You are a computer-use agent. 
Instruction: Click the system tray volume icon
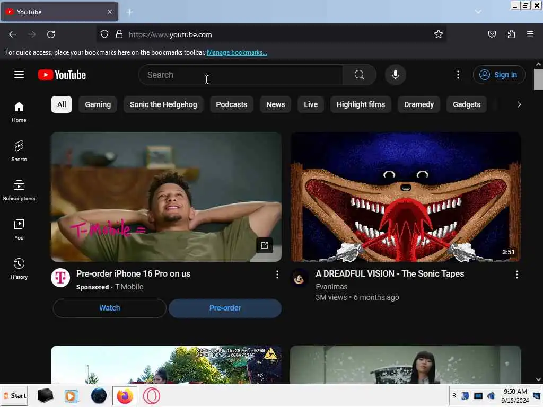click(x=491, y=395)
